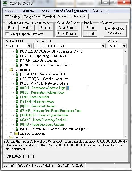Click the icon next to OI Operating 16-bit PAN ID
The image size is (132, 171).
tap(17, 56)
